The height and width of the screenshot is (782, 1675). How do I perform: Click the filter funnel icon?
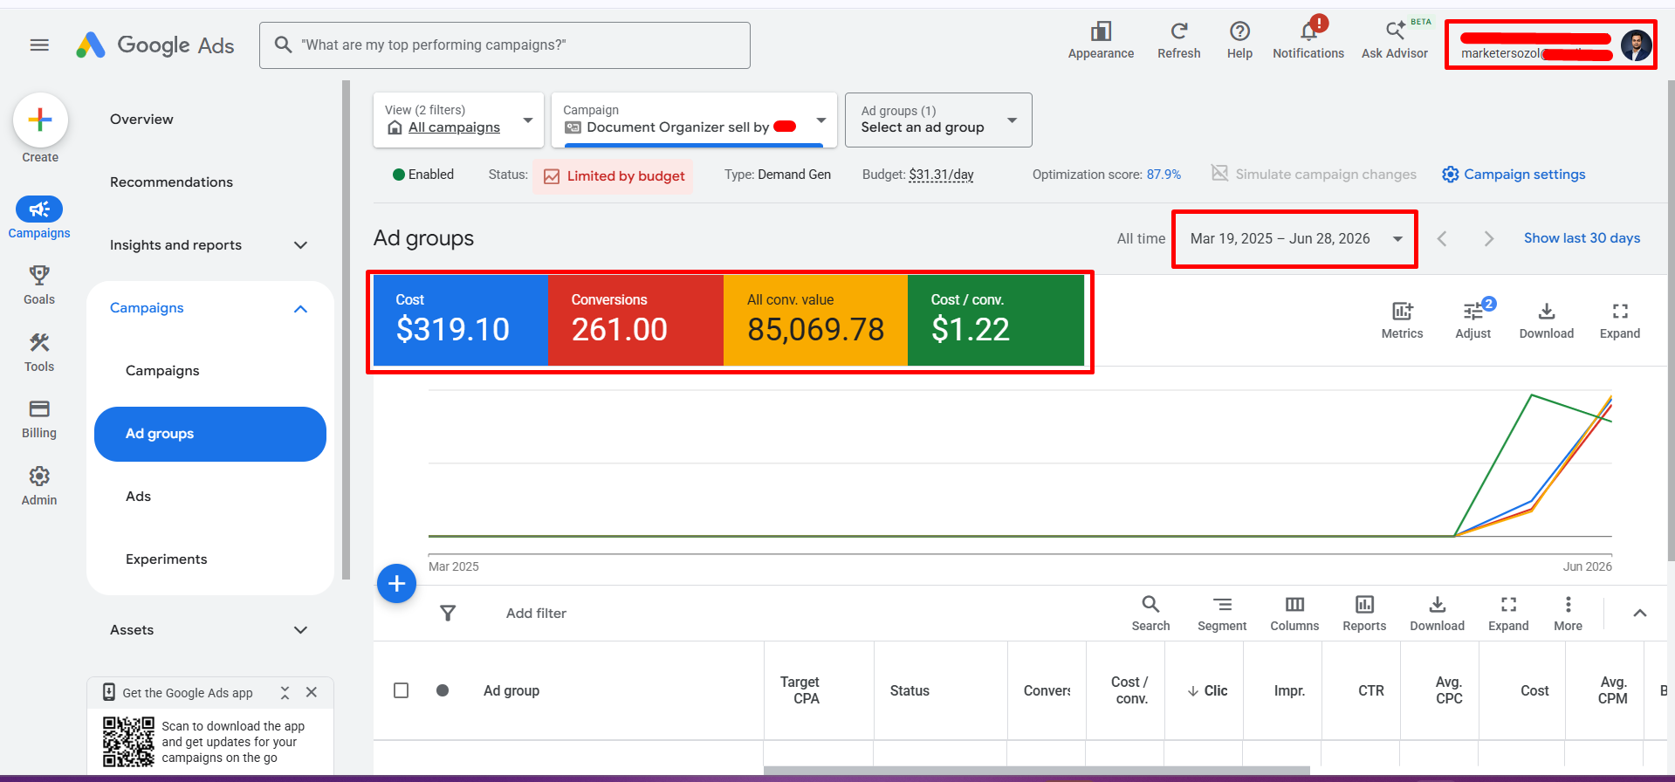click(448, 613)
